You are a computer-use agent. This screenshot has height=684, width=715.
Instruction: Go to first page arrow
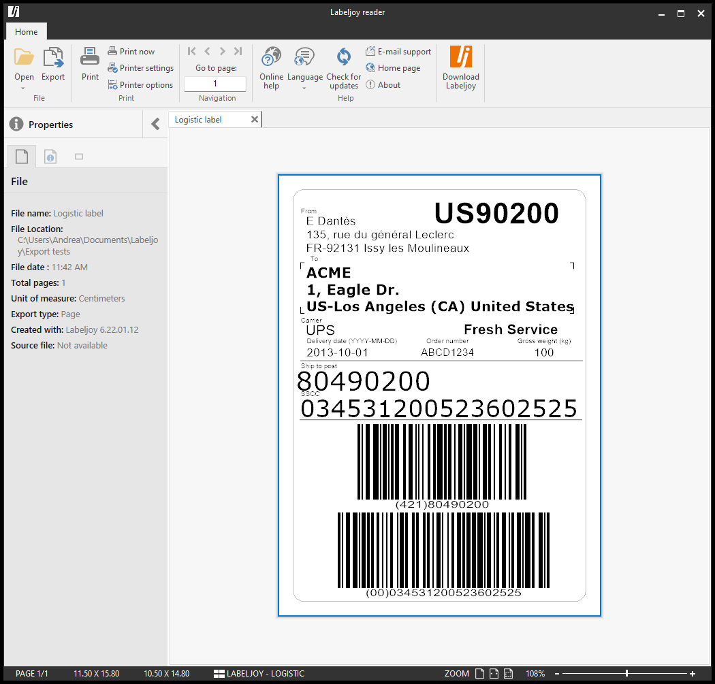coord(192,51)
